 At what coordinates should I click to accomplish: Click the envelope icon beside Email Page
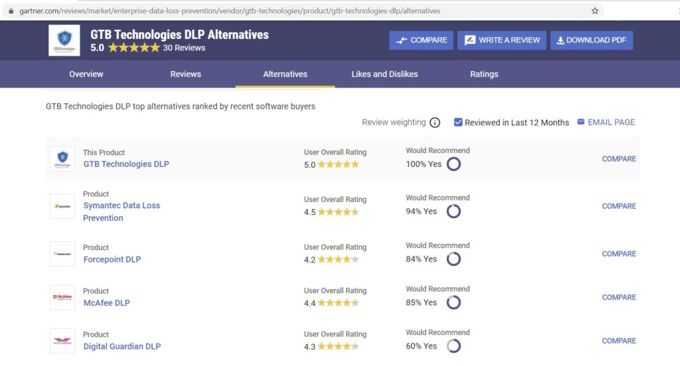(x=580, y=122)
